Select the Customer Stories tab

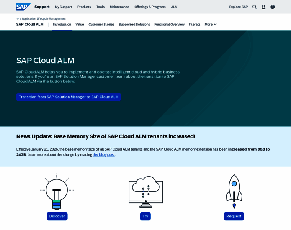pos(101,24)
